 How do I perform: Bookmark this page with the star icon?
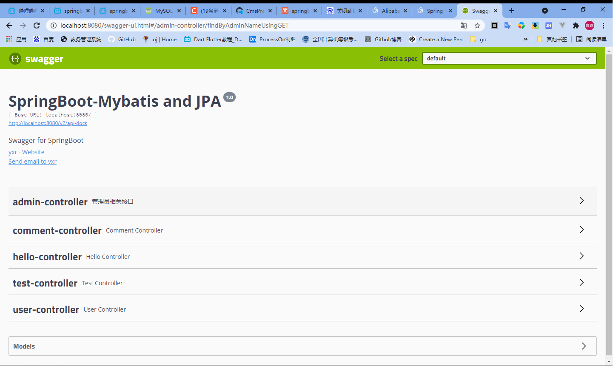(477, 26)
